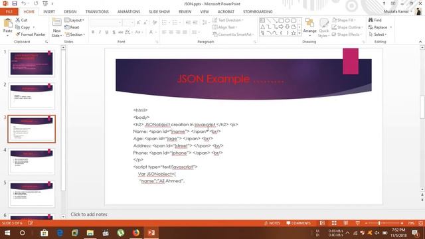Open the Layout dropdown
Image resolution: width=425 pixels, height=239 pixels.
(74, 20)
